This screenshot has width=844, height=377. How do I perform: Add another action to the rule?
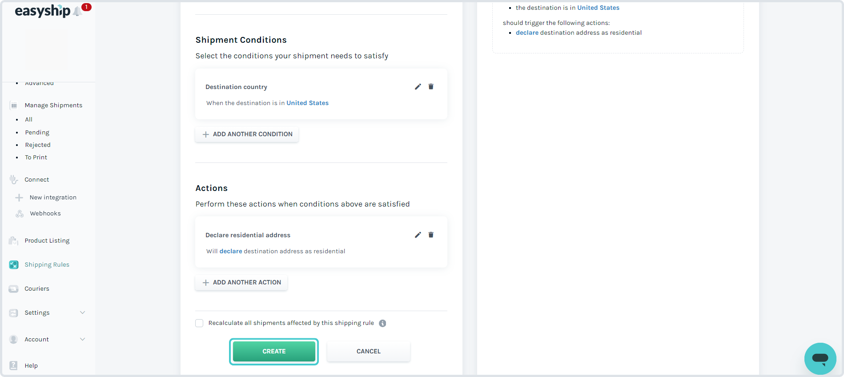tap(241, 283)
